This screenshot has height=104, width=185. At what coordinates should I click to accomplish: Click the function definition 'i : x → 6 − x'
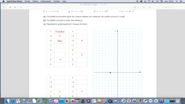coord(126,11)
